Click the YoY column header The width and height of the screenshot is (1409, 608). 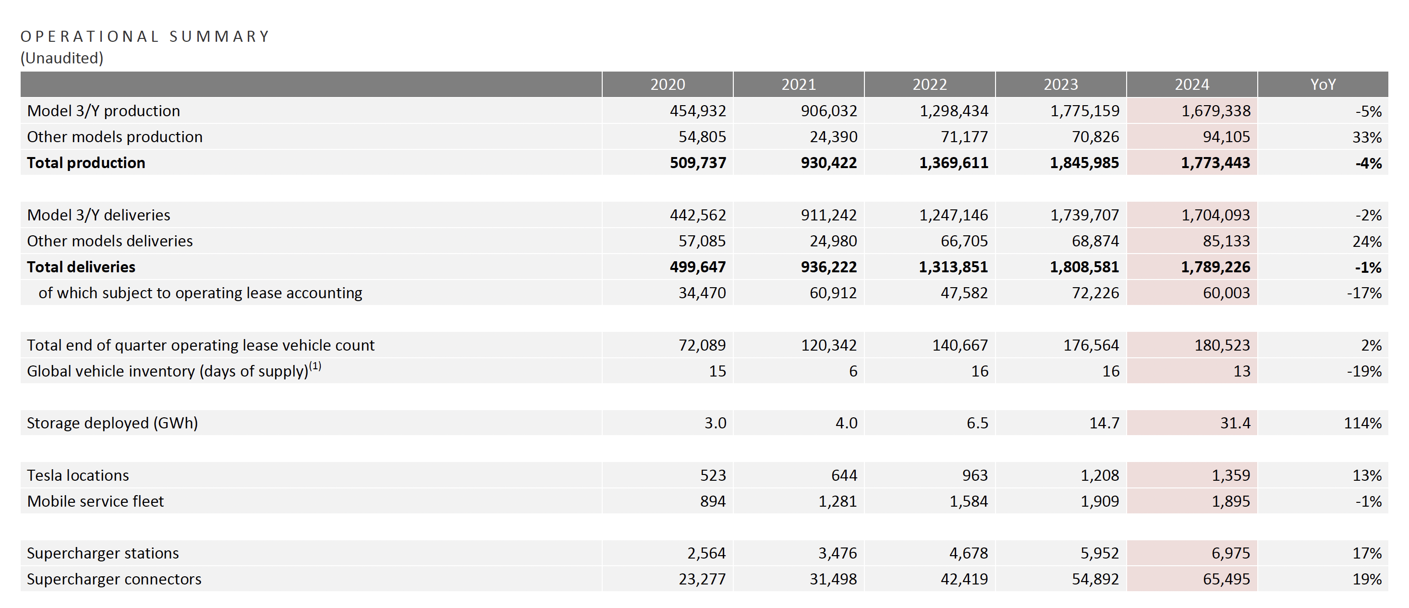click(1323, 84)
